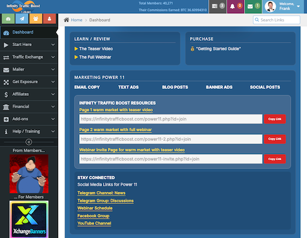
Task: Click the red user profile shortcut icon
Action: (x=49, y=19)
